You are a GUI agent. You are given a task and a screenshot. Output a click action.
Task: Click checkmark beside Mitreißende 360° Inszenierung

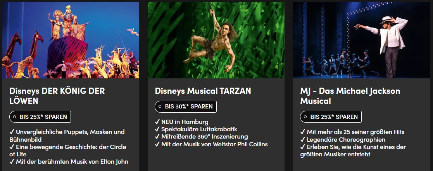coord(157,137)
